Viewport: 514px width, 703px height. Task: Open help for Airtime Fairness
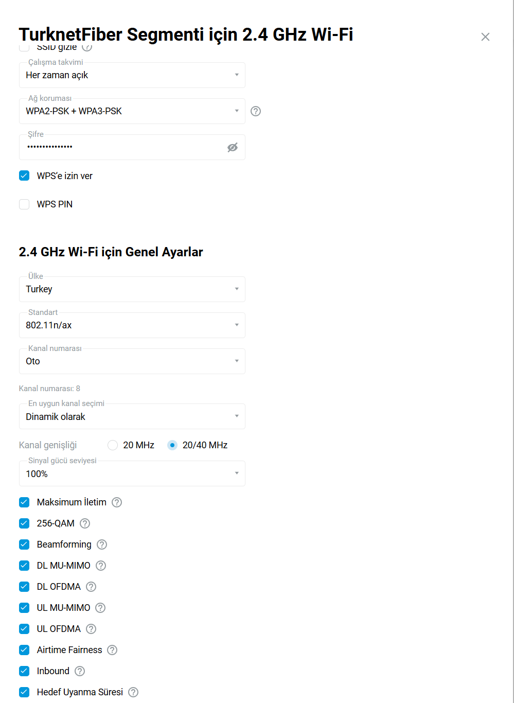click(x=112, y=650)
